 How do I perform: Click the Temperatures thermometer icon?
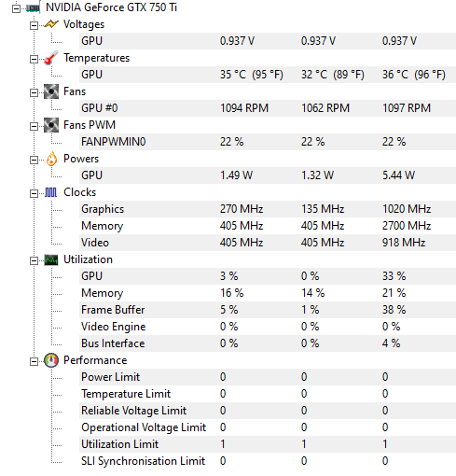pyautogui.click(x=51, y=58)
